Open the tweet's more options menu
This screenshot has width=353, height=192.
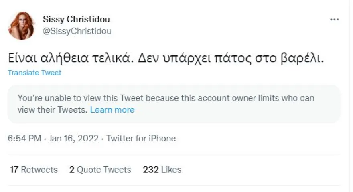pos(334,20)
